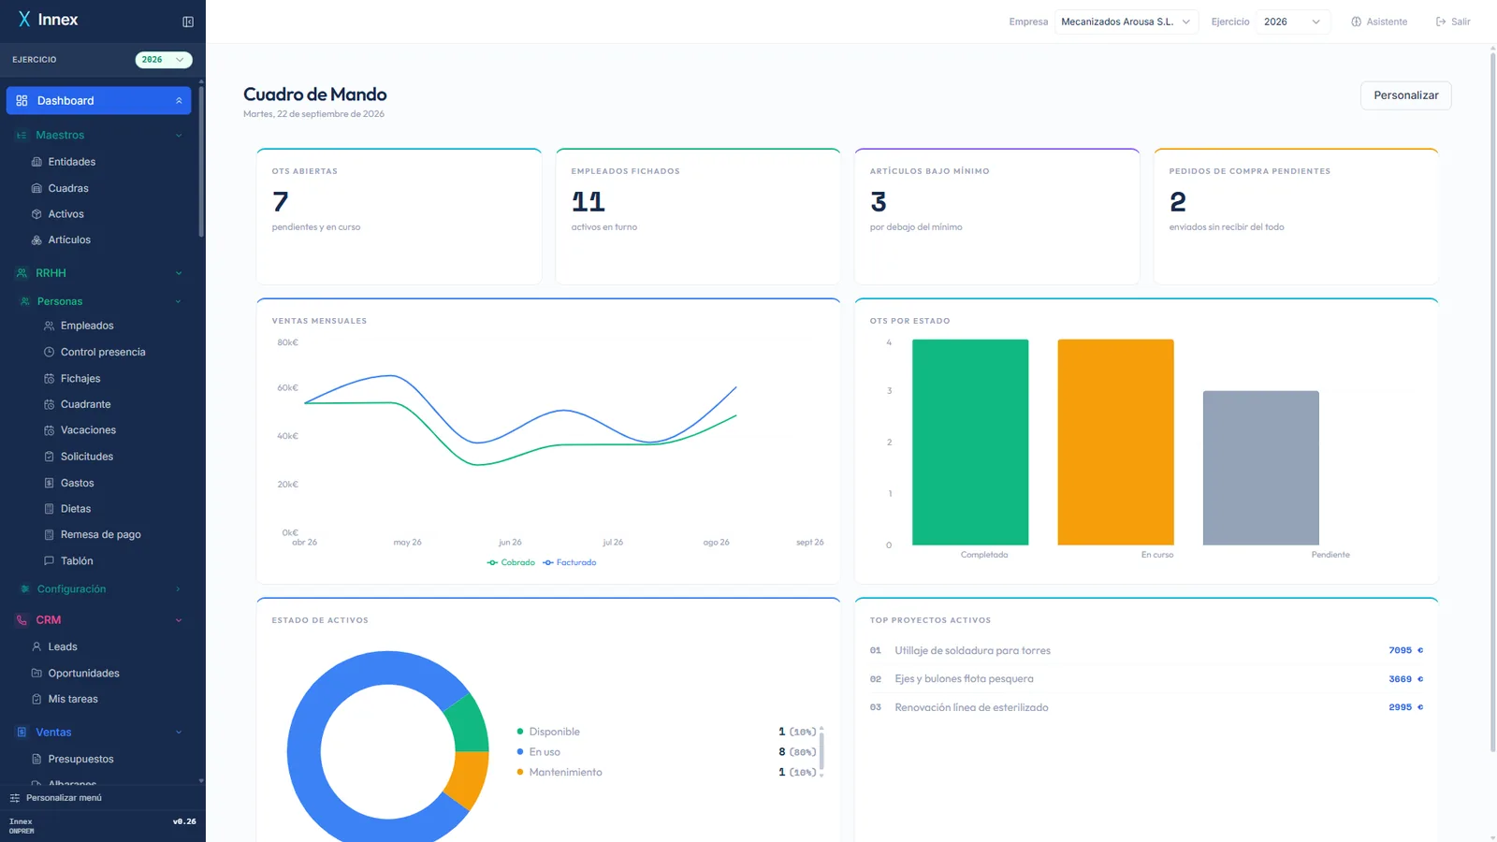Click the Activos cube icon

point(36,214)
